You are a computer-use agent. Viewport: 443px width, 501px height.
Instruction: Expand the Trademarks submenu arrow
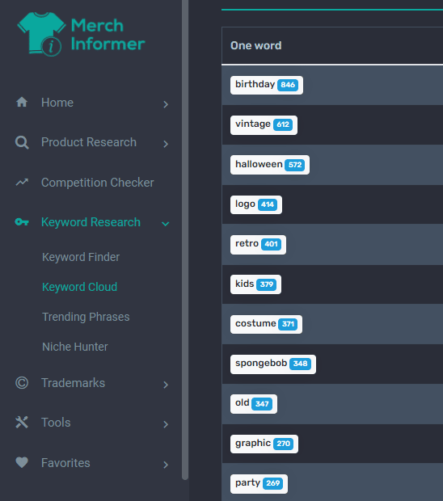pos(166,385)
